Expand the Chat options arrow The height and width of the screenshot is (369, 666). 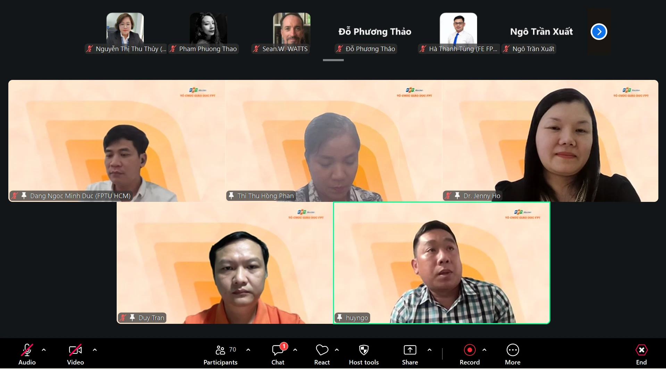[295, 350]
